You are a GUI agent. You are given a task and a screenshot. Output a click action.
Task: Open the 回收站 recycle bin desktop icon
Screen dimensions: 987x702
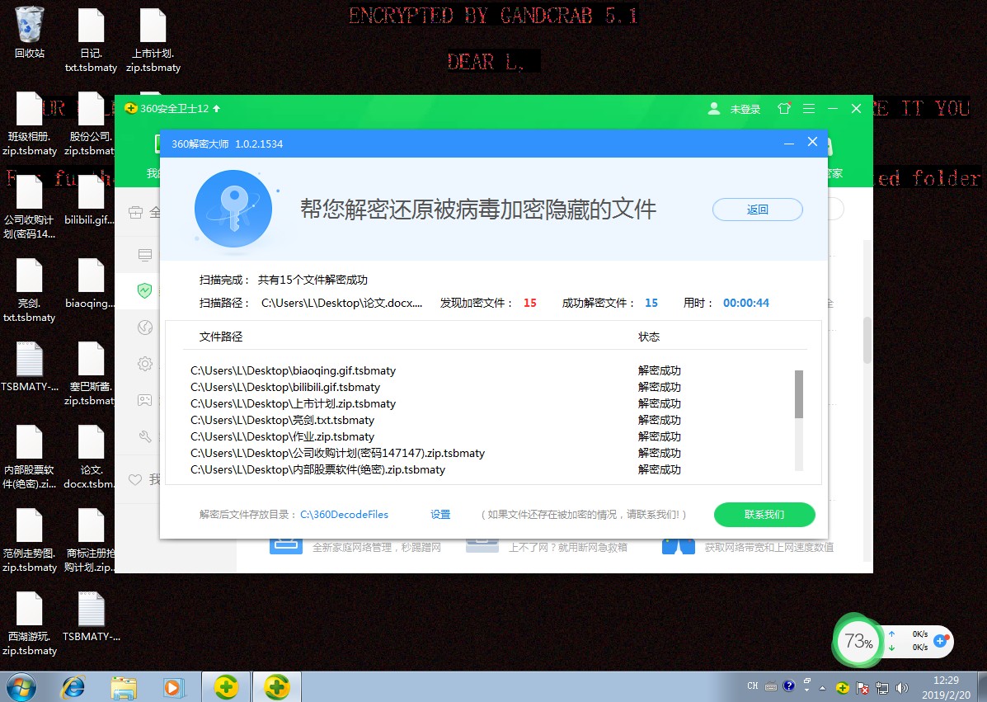pyautogui.click(x=29, y=33)
